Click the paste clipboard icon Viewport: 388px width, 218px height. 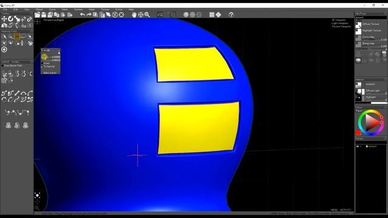point(102,15)
